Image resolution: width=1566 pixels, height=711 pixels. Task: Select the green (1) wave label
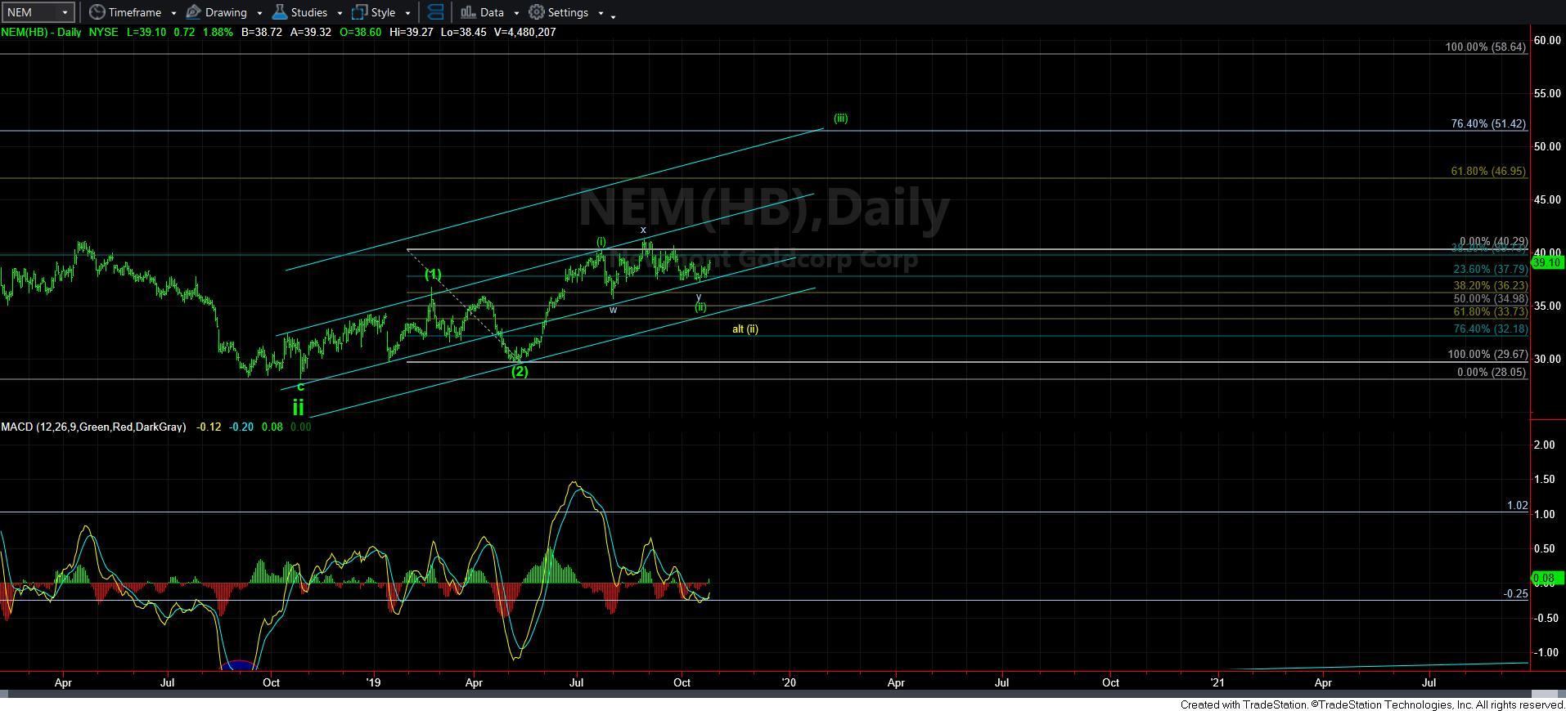pos(433,275)
